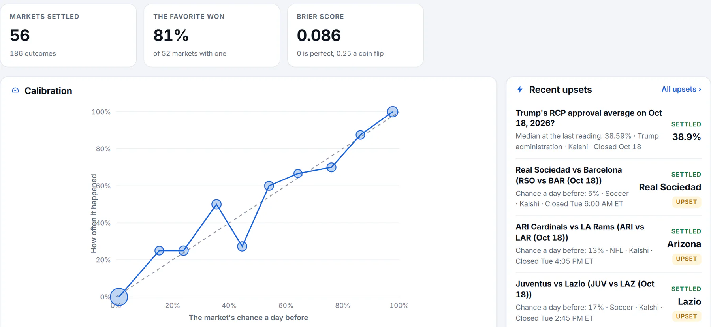
Task: Open Juventus vs Lazio market
Action: 585,289
